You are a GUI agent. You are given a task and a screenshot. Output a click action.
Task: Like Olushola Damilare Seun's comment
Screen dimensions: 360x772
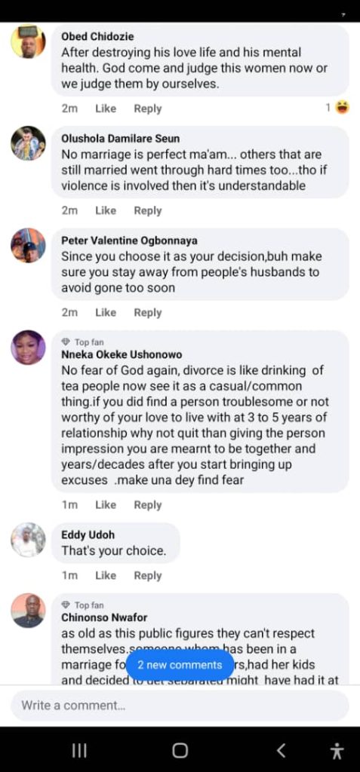pos(106,211)
